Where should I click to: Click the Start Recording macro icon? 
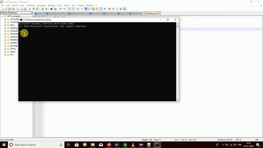(x=110, y=9)
